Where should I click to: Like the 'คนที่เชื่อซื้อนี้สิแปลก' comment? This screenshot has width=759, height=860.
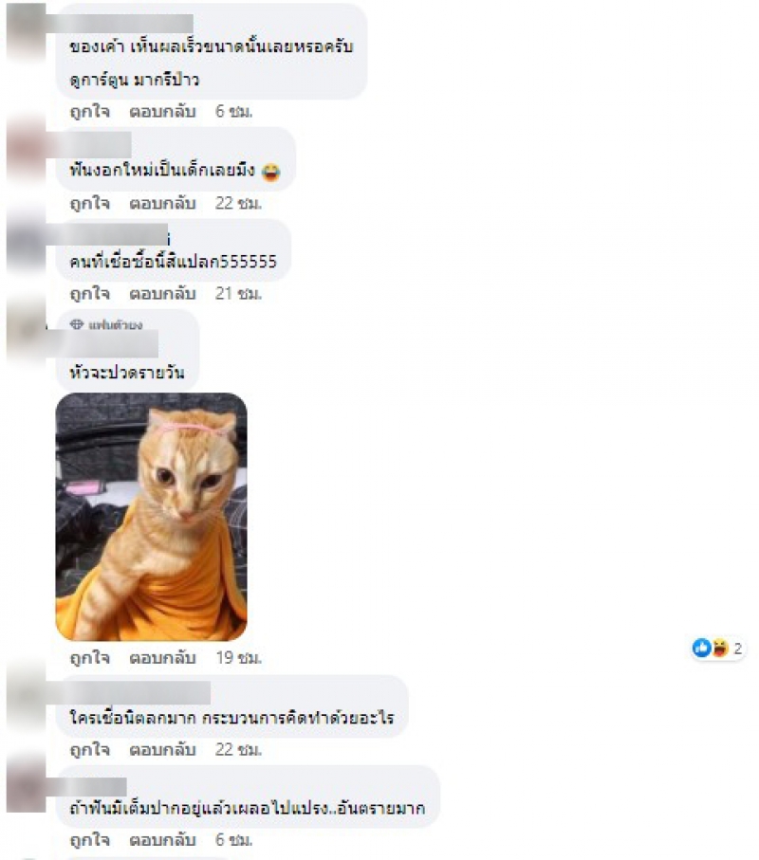[90, 294]
